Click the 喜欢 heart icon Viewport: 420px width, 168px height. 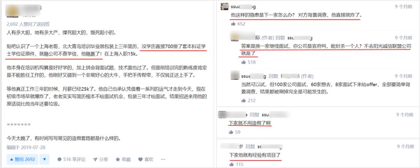coord(140,159)
